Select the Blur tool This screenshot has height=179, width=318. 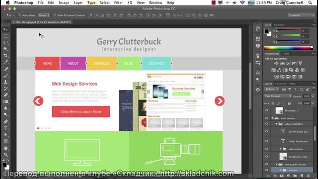(5, 108)
